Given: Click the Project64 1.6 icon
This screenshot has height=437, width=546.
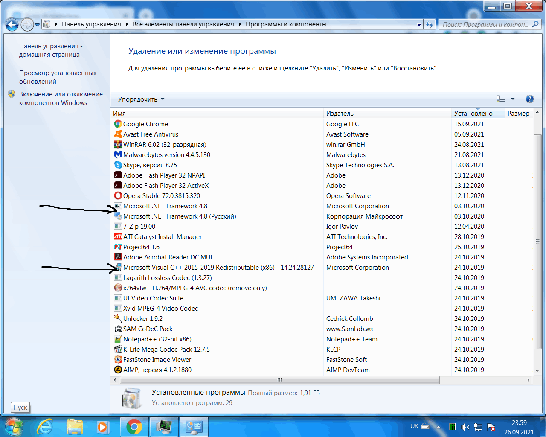Looking at the screenshot, I should (118, 247).
